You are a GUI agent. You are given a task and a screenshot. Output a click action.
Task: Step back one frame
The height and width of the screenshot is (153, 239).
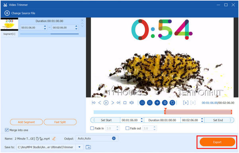100,103
